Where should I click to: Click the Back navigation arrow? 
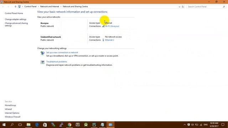3,6
